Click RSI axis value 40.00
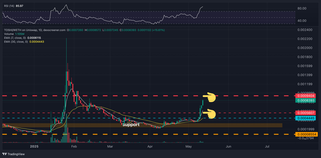 [302, 21]
